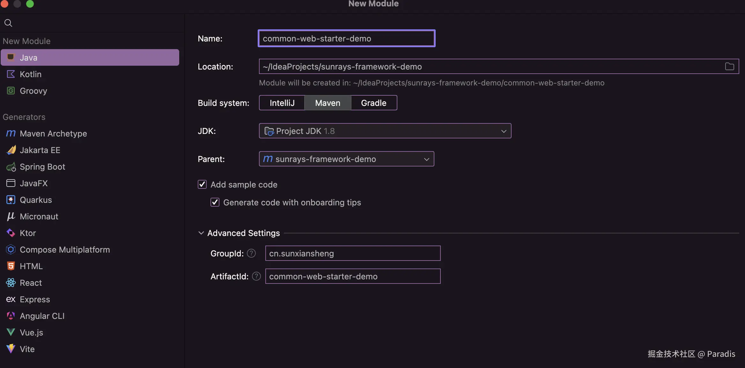
Task: Click the GroupId help question icon
Action: tap(251, 253)
